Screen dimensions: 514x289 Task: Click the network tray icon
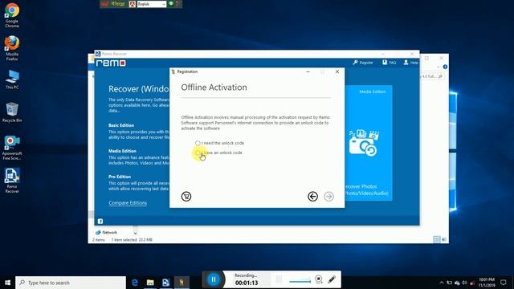coord(450,283)
